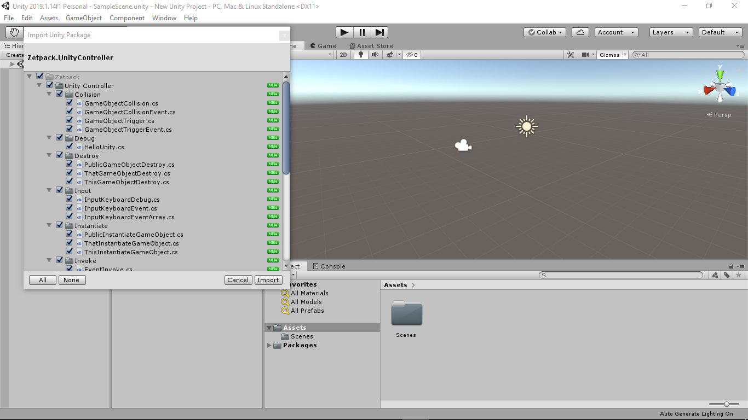
Task: Uncheck PublicGameObjectDestroy.cs checkbox
Action: click(69, 164)
